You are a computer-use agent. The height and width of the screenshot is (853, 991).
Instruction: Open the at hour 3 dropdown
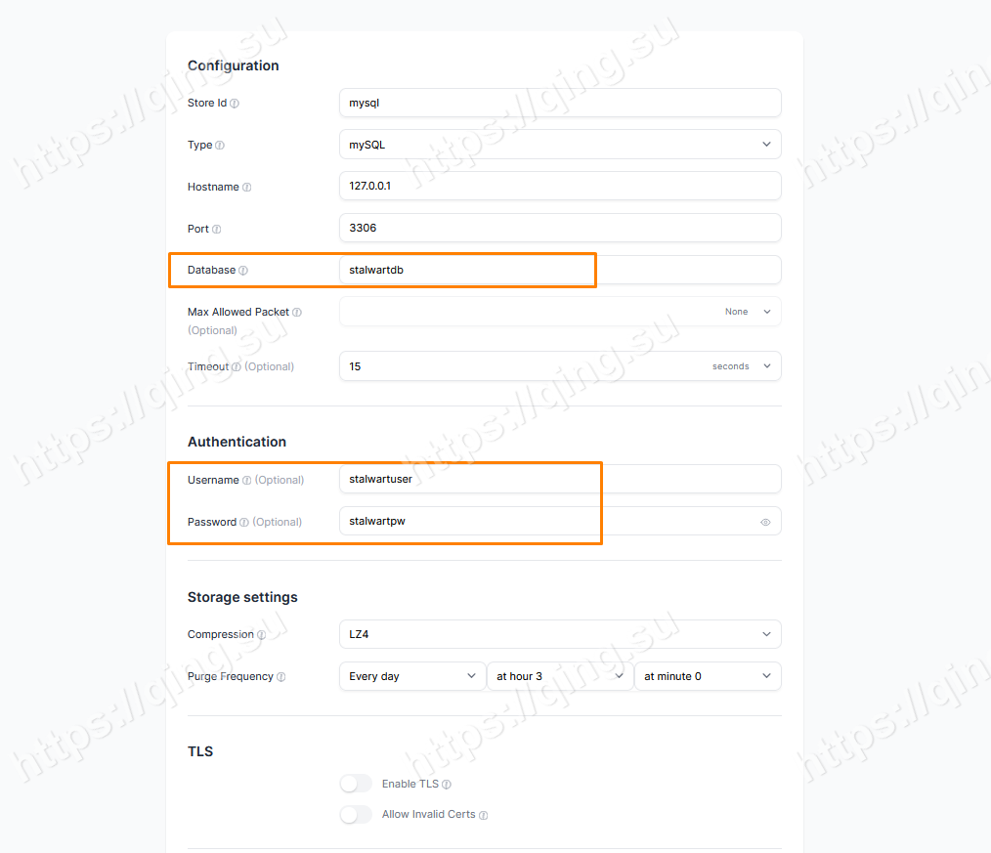(560, 676)
